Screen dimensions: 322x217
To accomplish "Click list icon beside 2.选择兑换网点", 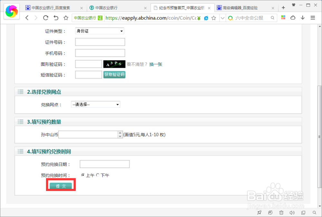I will pos(21,92).
